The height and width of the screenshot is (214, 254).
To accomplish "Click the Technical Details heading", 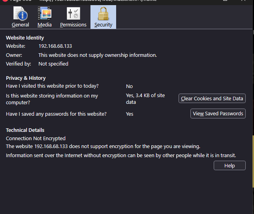I will click(25, 130).
